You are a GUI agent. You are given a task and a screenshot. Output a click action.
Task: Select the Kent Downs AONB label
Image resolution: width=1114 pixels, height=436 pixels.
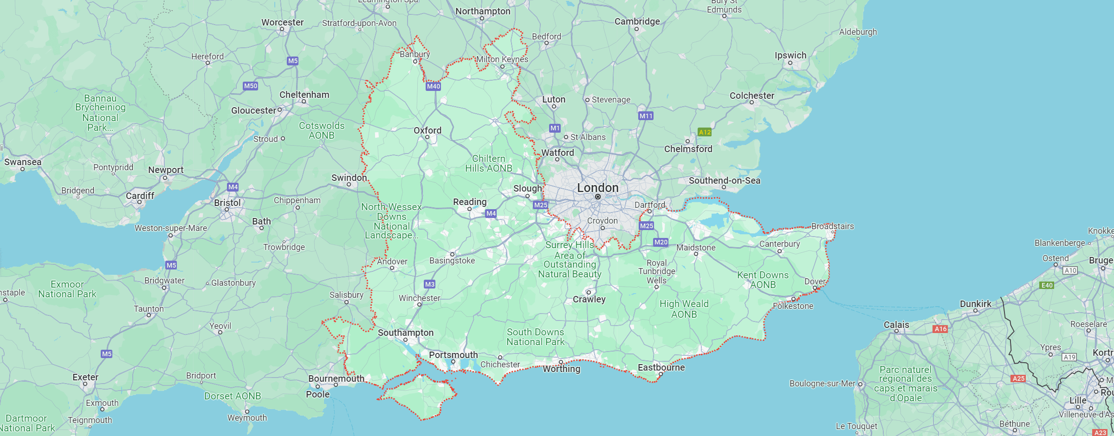pos(763,280)
